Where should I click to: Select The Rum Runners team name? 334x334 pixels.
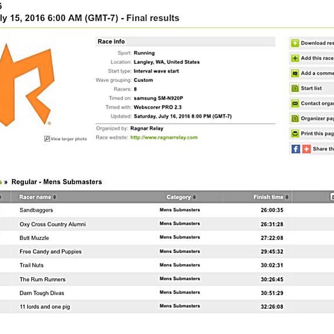(42, 279)
